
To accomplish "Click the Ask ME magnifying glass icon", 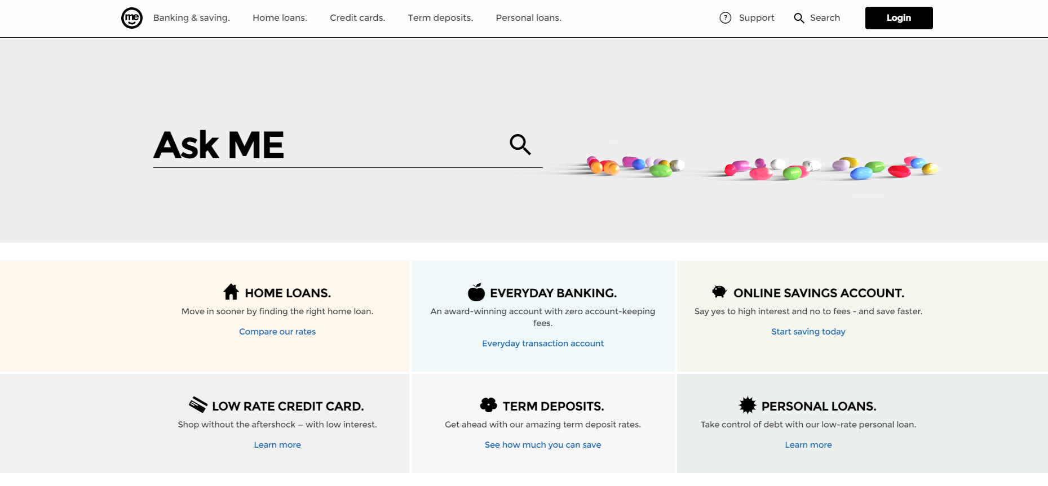I will pyautogui.click(x=520, y=144).
